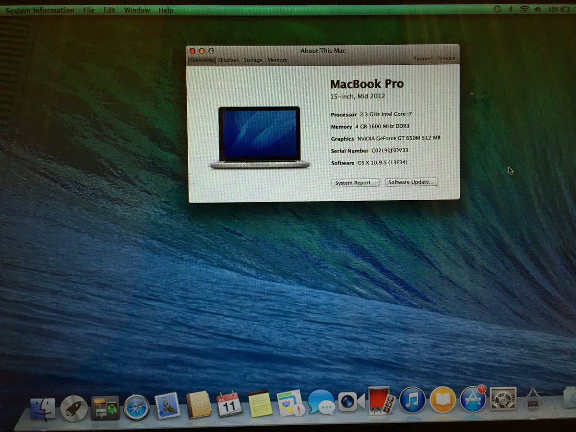Viewport: 576px width, 432px height.
Task: Open Mission Control in the Dock
Action: [x=105, y=408]
